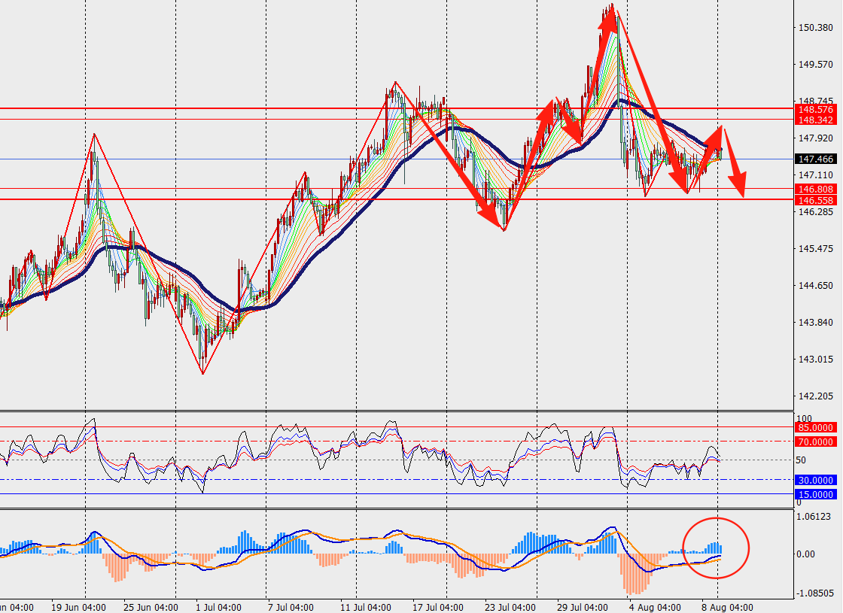Select the red 70.0000 oscillator level tag
The width and height of the screenshot is (843, 613).
click(816, 442)
